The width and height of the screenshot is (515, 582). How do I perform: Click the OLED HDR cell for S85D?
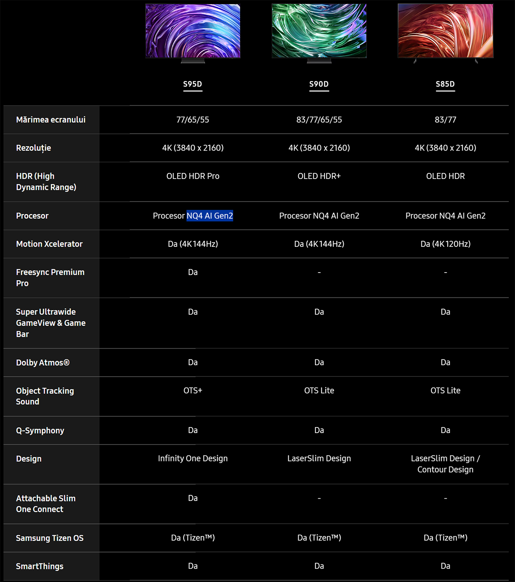pos(445,176)
